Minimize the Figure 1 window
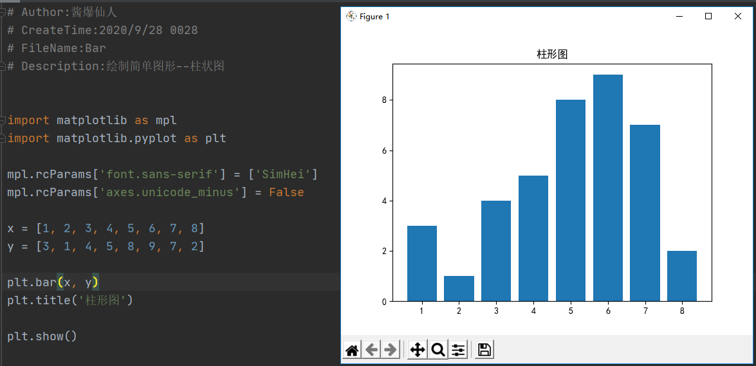 tap(680, 16)
